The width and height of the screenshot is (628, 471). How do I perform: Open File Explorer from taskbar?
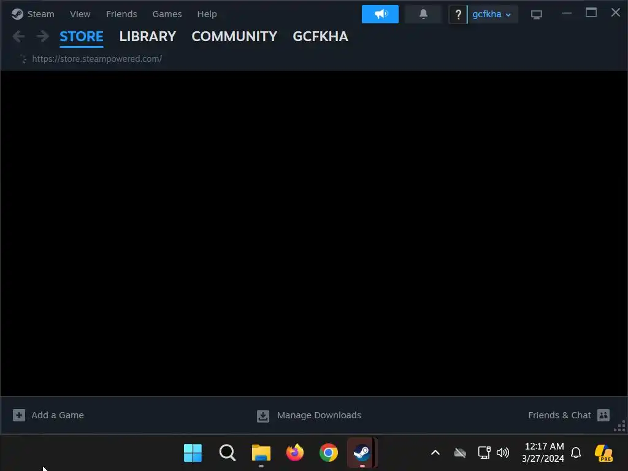[x=261, y=453]
